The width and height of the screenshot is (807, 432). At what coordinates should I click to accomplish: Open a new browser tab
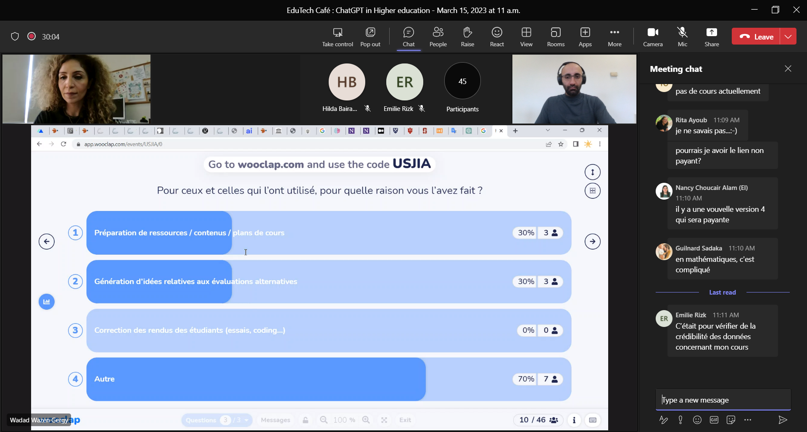pyautogui.click(x=515, y=131)
